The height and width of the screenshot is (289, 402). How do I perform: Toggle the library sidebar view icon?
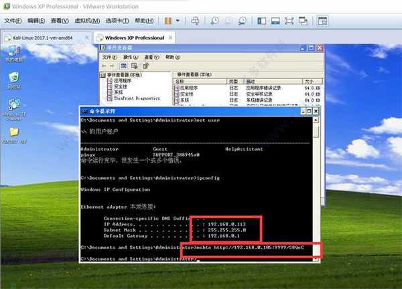[x=261, y=21]
